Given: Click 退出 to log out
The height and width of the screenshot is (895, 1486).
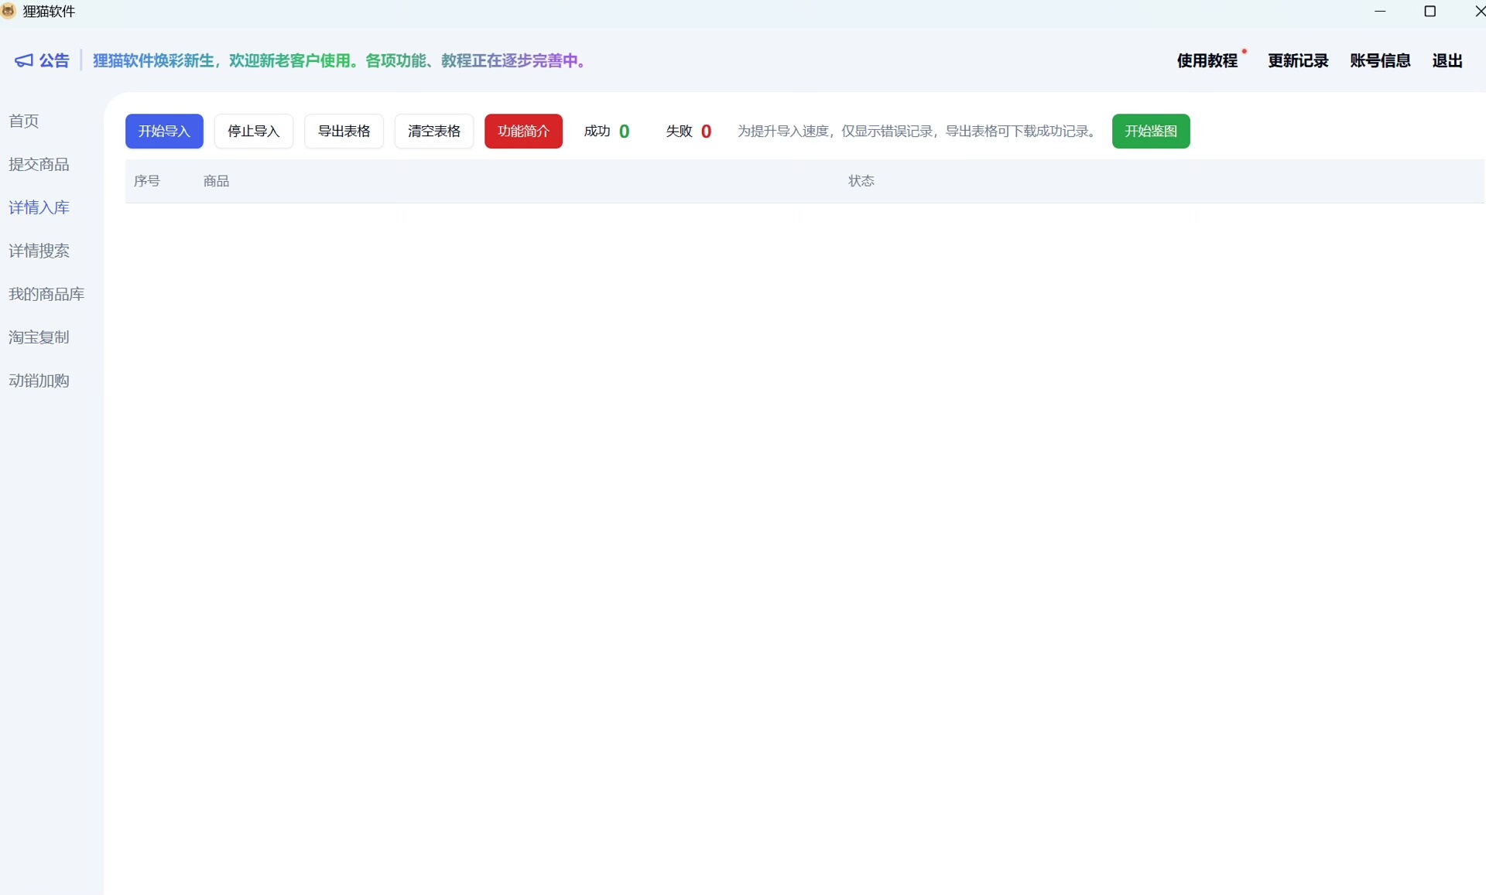Looking at the screenshot, I should point(1447,60).
